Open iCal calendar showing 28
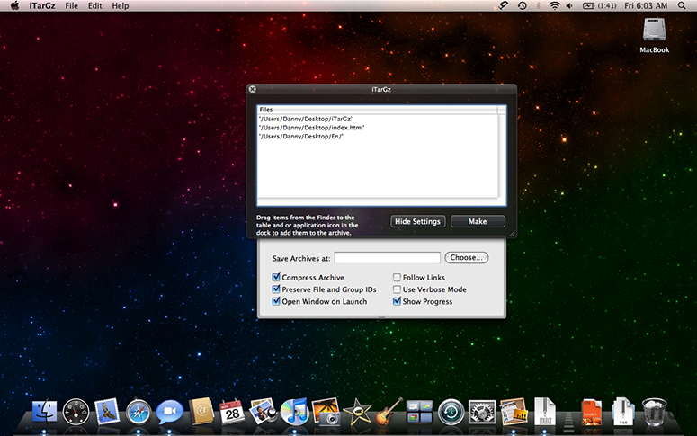697x436 pixels. (232, 412)
